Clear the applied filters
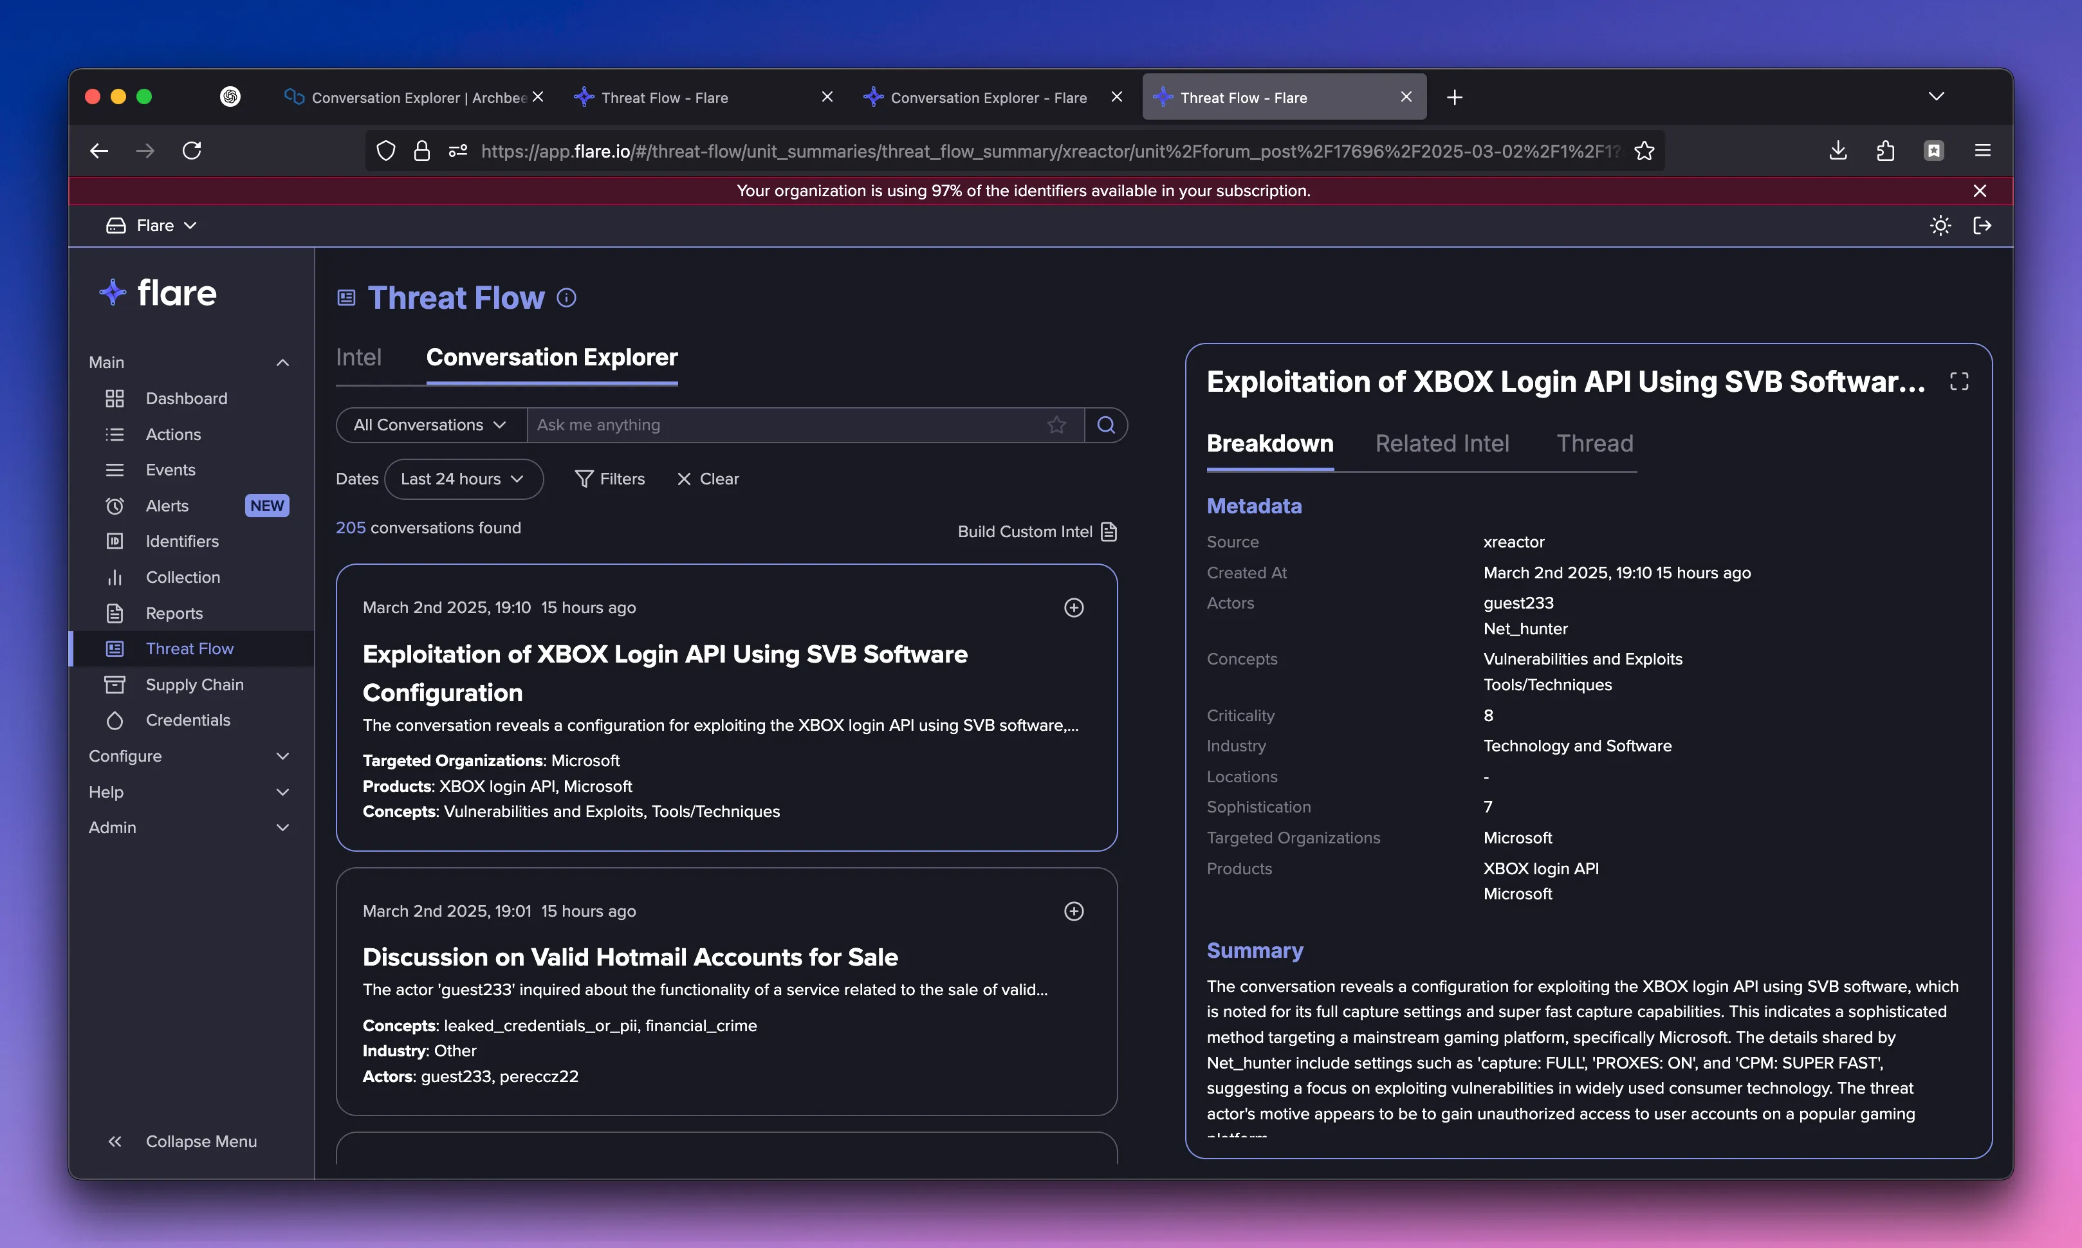The width and height of the screenshot is (2082, 1248). [x=707, y=479]
